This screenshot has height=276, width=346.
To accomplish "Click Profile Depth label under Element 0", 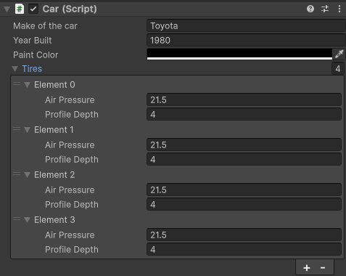I will coord(72,115).
